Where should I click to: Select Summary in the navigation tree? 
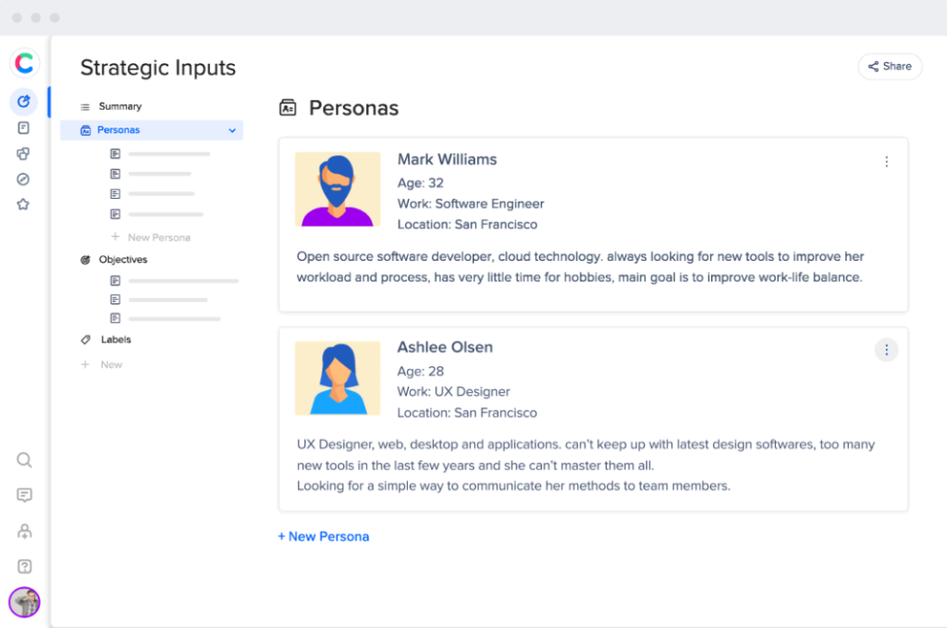pyautogui.click(x=119, y=106)
